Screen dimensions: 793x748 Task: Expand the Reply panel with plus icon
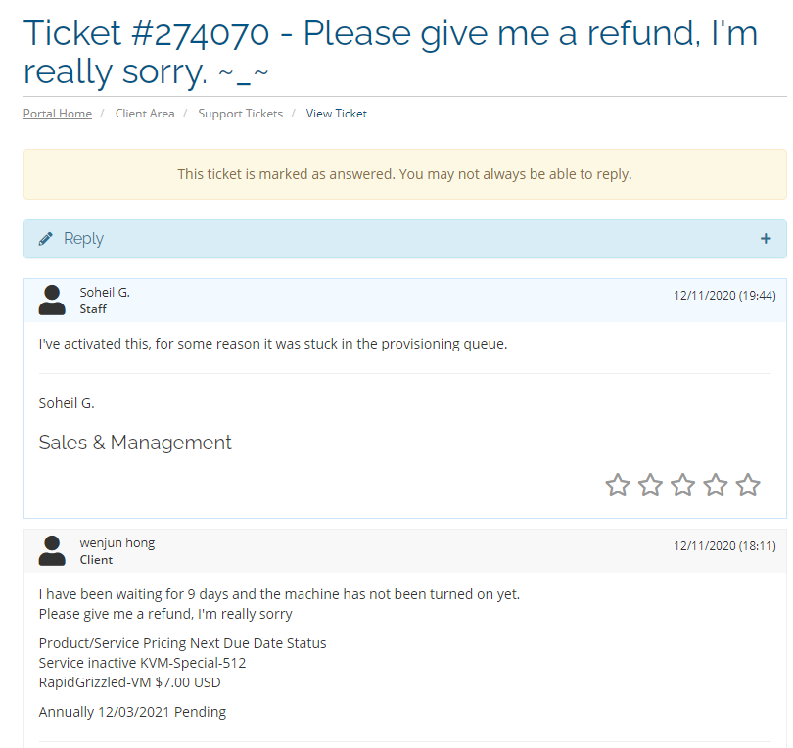pos(766,239)
